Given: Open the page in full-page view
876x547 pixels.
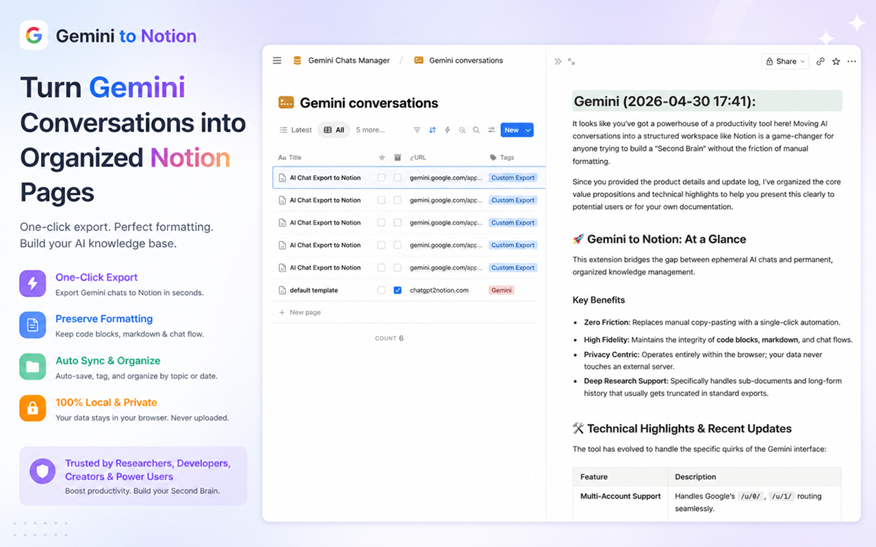Looking at the screenshot, I should tap(571, 62).
